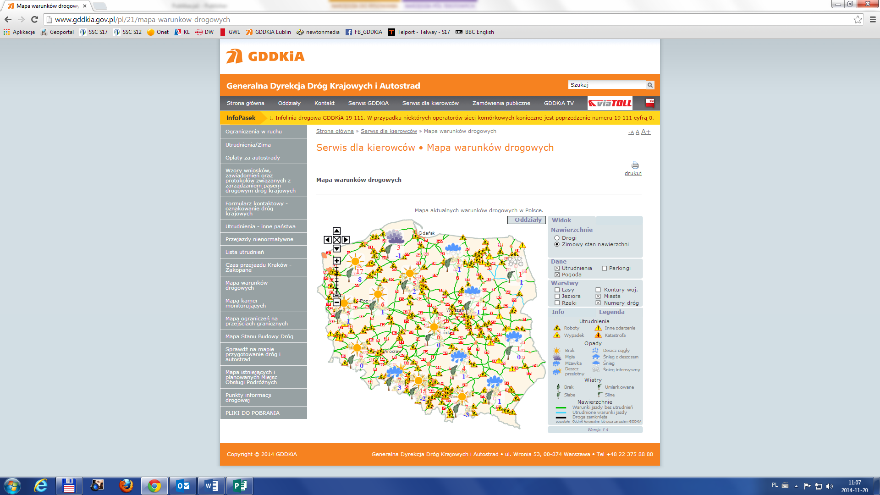
Task: Open the viaTOLL banner link
Action: [610, 103]
